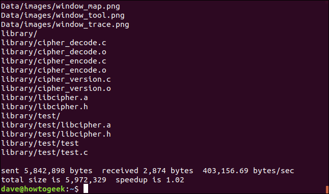Click the terminal cursor block at the prompt

(86, 188)
